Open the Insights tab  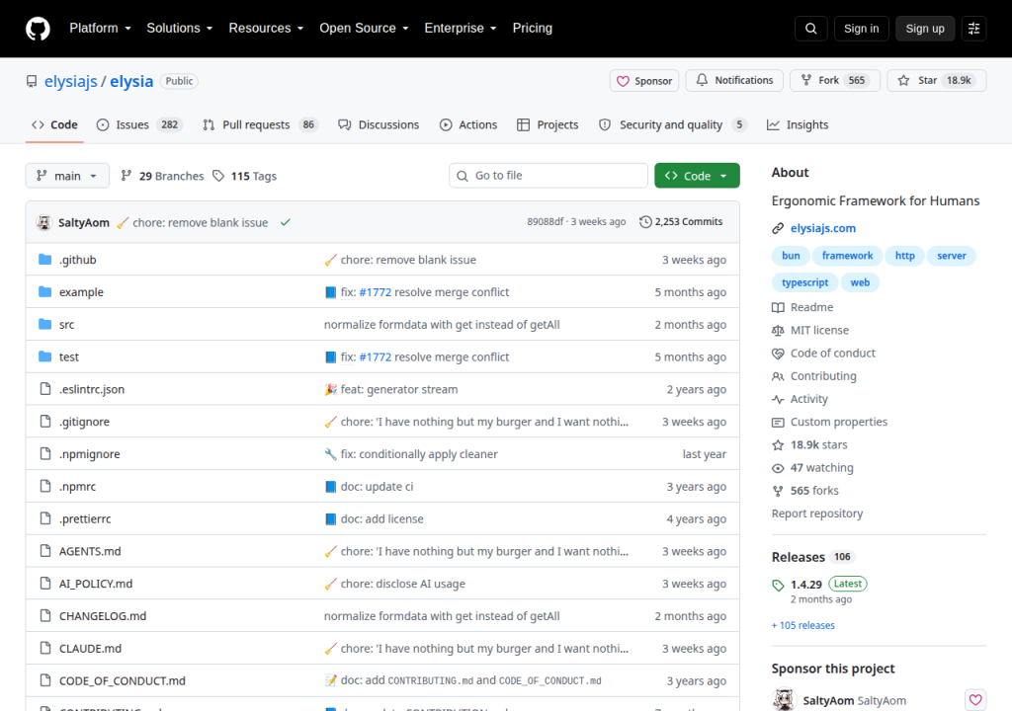798,124
